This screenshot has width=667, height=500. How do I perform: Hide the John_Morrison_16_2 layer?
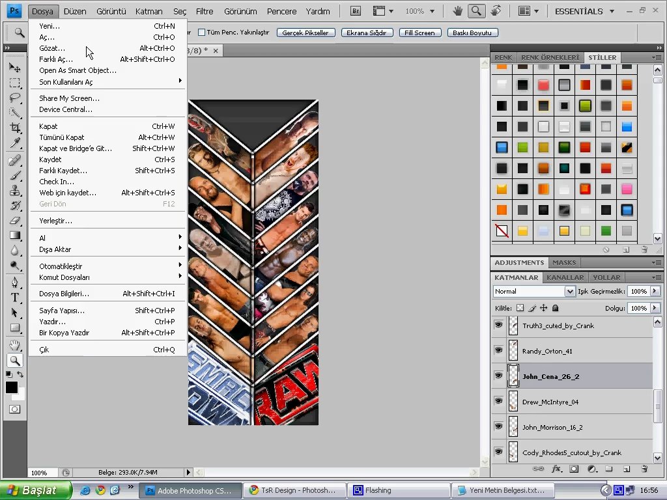[x=498, y=426]
